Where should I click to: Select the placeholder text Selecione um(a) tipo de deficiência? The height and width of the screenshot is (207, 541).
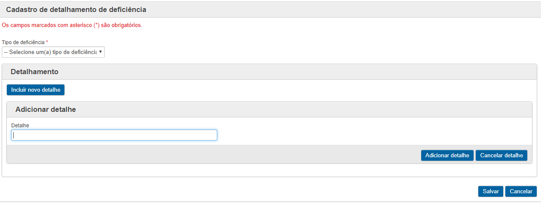click(x=50, y=52)
